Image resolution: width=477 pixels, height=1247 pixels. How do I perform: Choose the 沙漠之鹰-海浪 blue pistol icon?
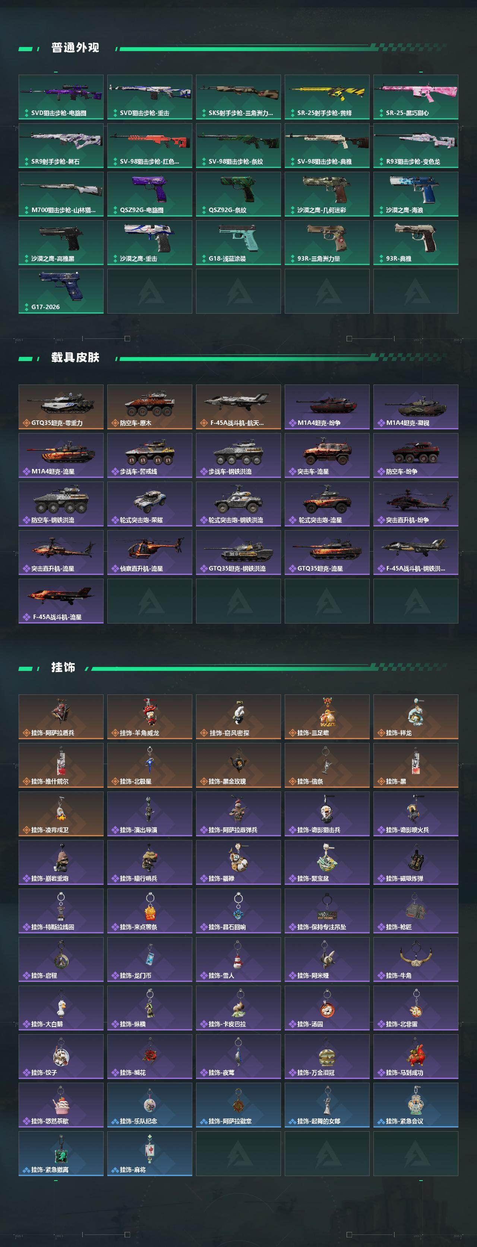(416, 194)
